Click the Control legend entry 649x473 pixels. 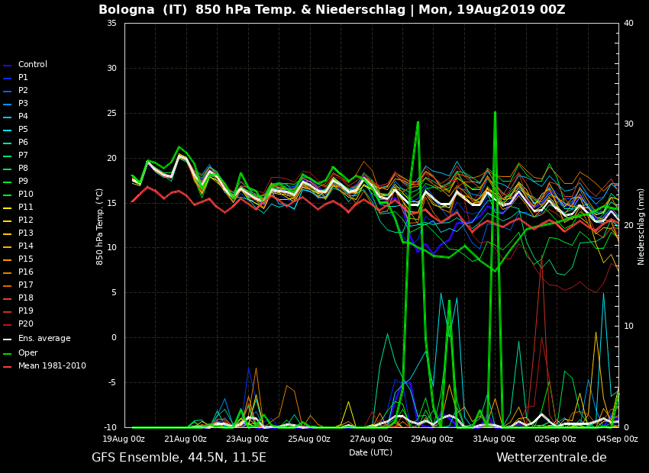(32, 65)
